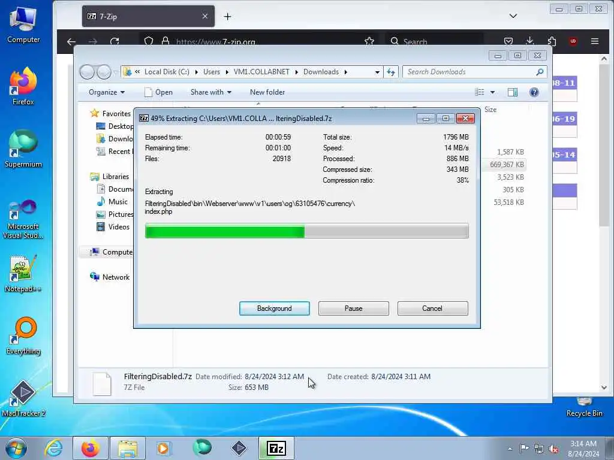Click the Action Center flag in the tray
Viewport: 614px width, 460px height.
(524, 448)
